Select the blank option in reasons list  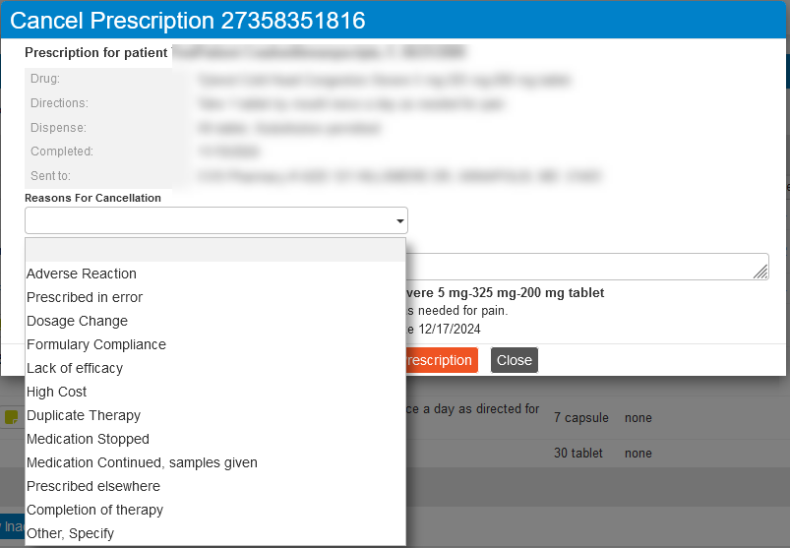click(215, 250)
